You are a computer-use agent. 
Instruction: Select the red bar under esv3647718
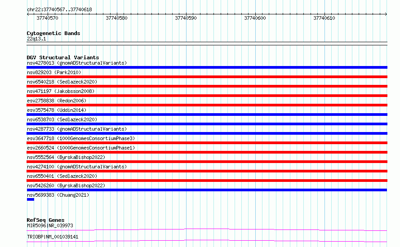tap(207, 143)
